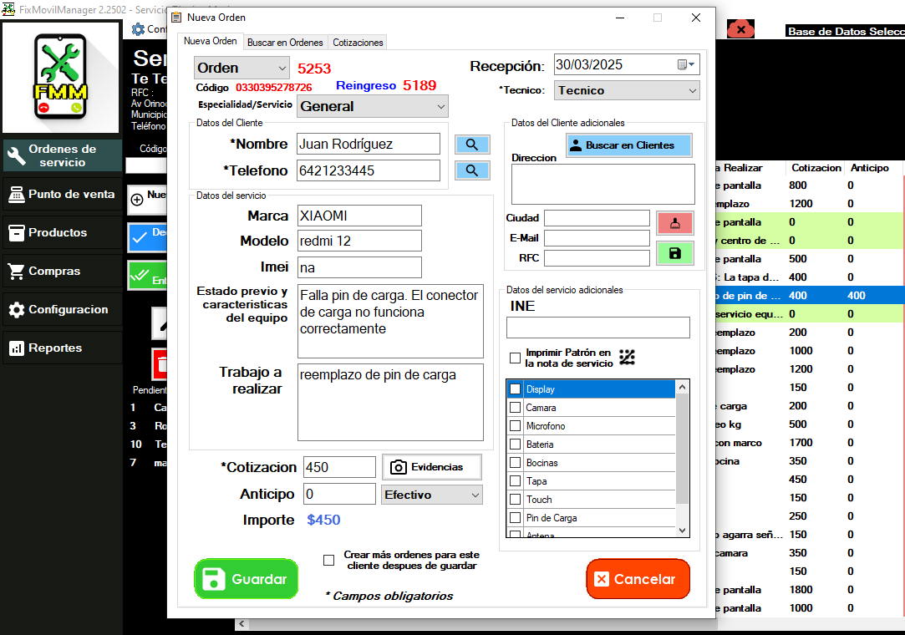This screenshot has height=635, width=905.
Task: Open the Tecnico dropdown
Action: 627,90
